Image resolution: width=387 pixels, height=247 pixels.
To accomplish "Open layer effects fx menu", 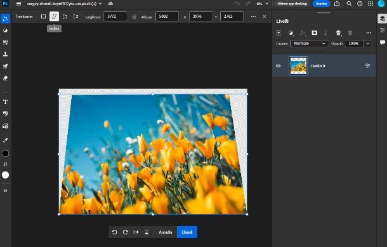I will [303, 33].
